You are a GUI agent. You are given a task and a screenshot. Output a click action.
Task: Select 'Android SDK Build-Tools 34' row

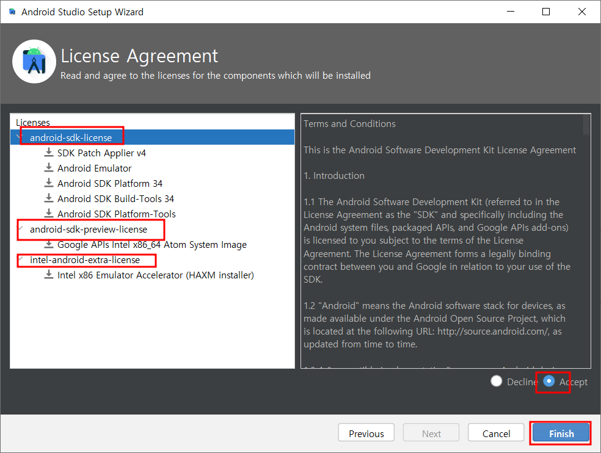point(152,199)
